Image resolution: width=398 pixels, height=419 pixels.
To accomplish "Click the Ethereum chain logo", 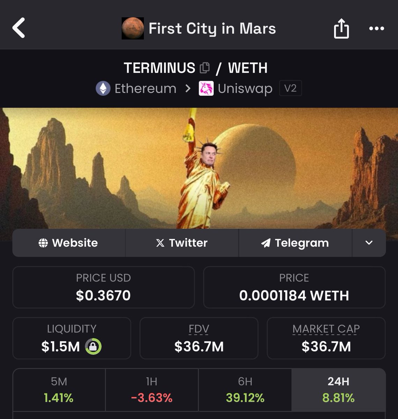I will tap(103, 88).
